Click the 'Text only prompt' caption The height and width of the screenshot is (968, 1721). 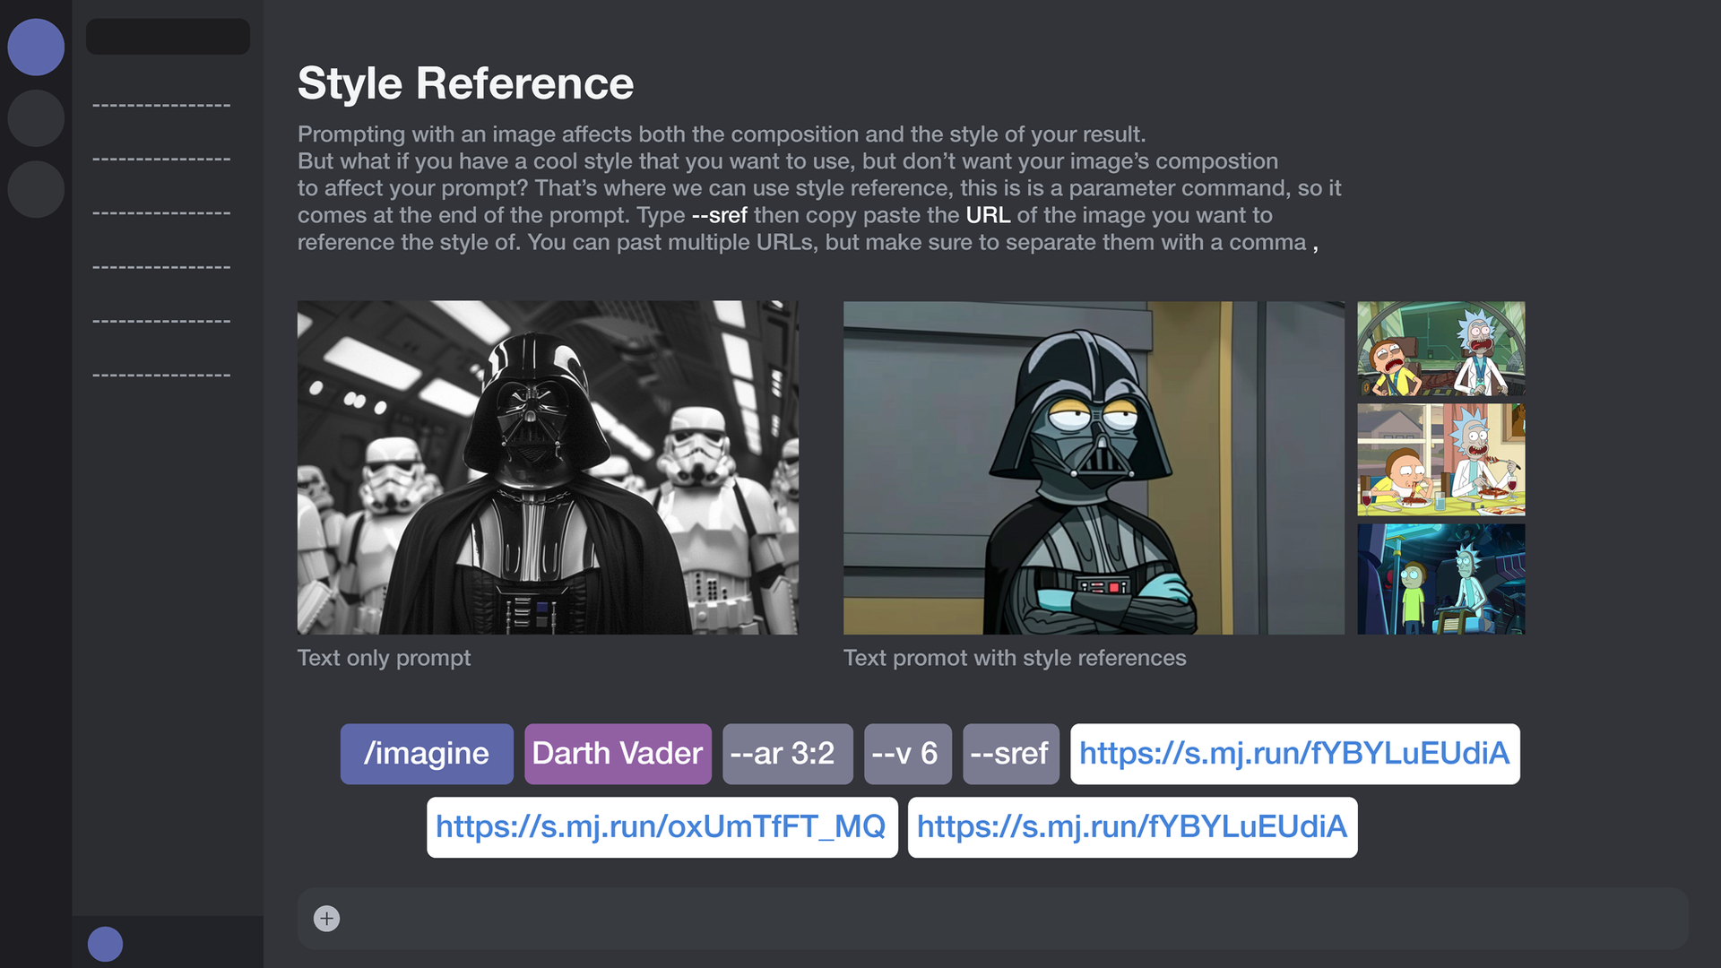coord(384,658)
